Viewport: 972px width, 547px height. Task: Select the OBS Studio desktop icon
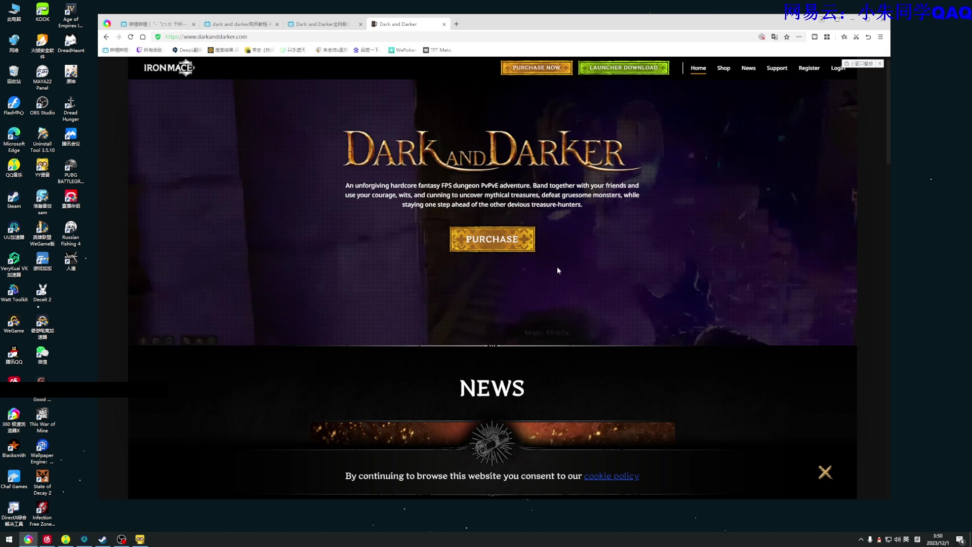(43, 106)
